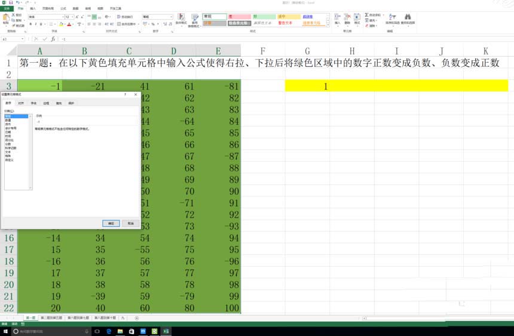Toggle Underline formatting in font group

tap(40, 24)
